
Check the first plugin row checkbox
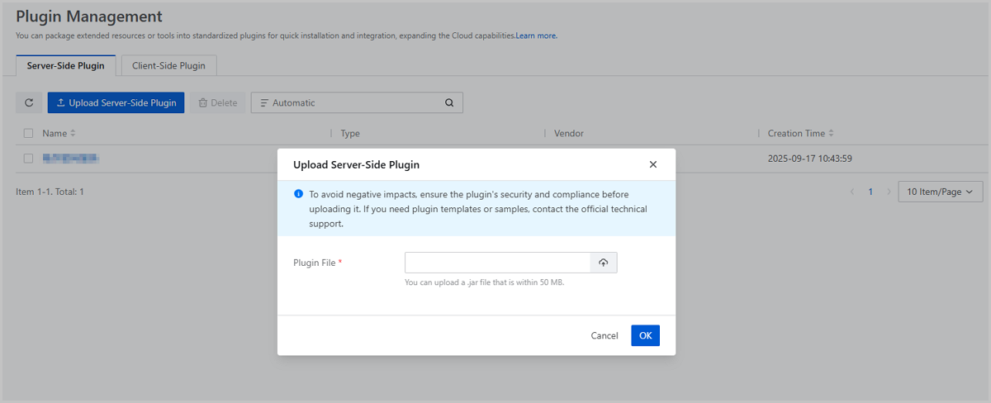coord(29,158)
